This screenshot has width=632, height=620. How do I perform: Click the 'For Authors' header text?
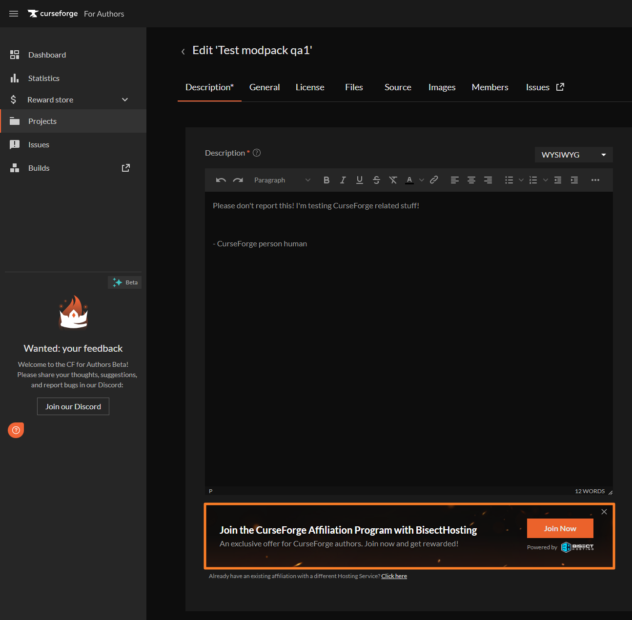click(104, 14)
